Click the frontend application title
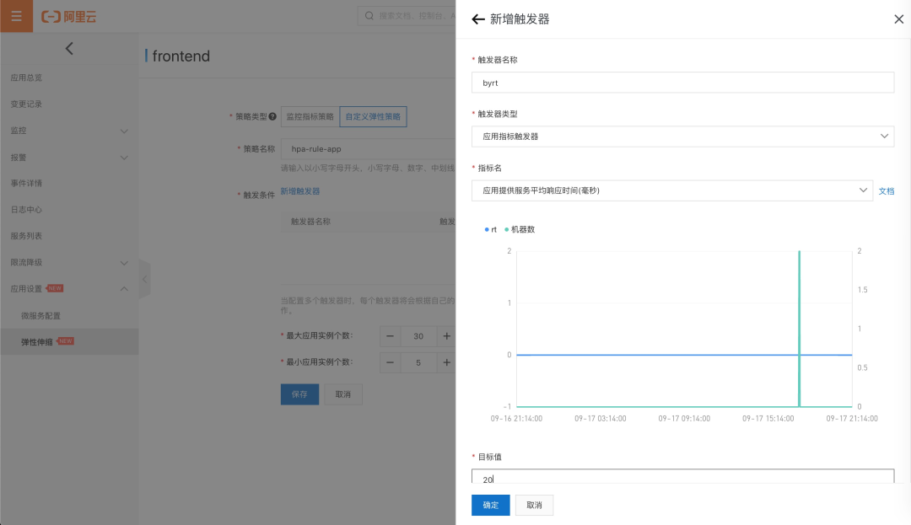The height and width of the screenshot is (525, 911). click(181, 56)
